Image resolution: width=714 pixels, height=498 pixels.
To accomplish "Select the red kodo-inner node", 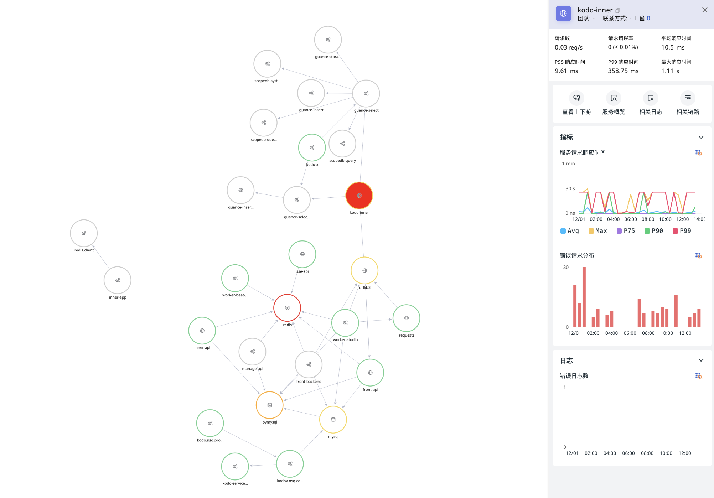I will click(359, 196).
